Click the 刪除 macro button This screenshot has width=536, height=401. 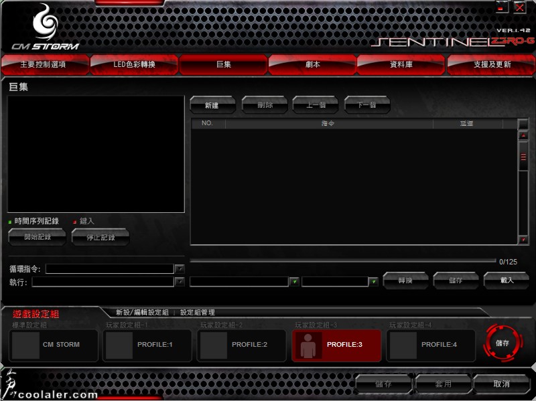coord(265,105)
